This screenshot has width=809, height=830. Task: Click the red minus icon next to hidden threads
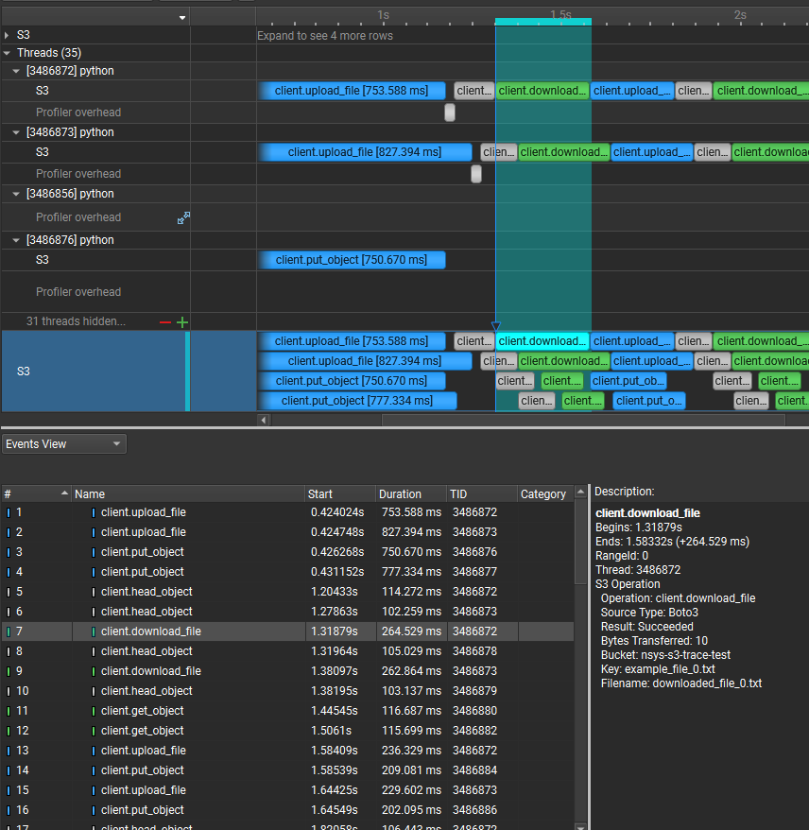(166, 321)
